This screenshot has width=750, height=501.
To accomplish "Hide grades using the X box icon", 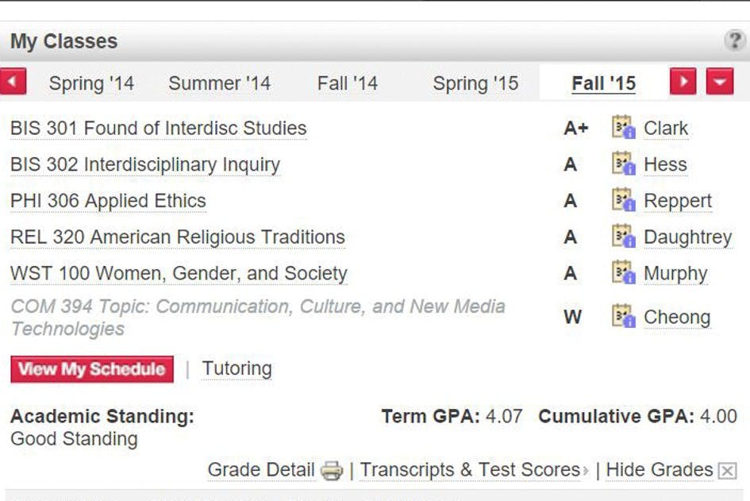I will point(727,471).
